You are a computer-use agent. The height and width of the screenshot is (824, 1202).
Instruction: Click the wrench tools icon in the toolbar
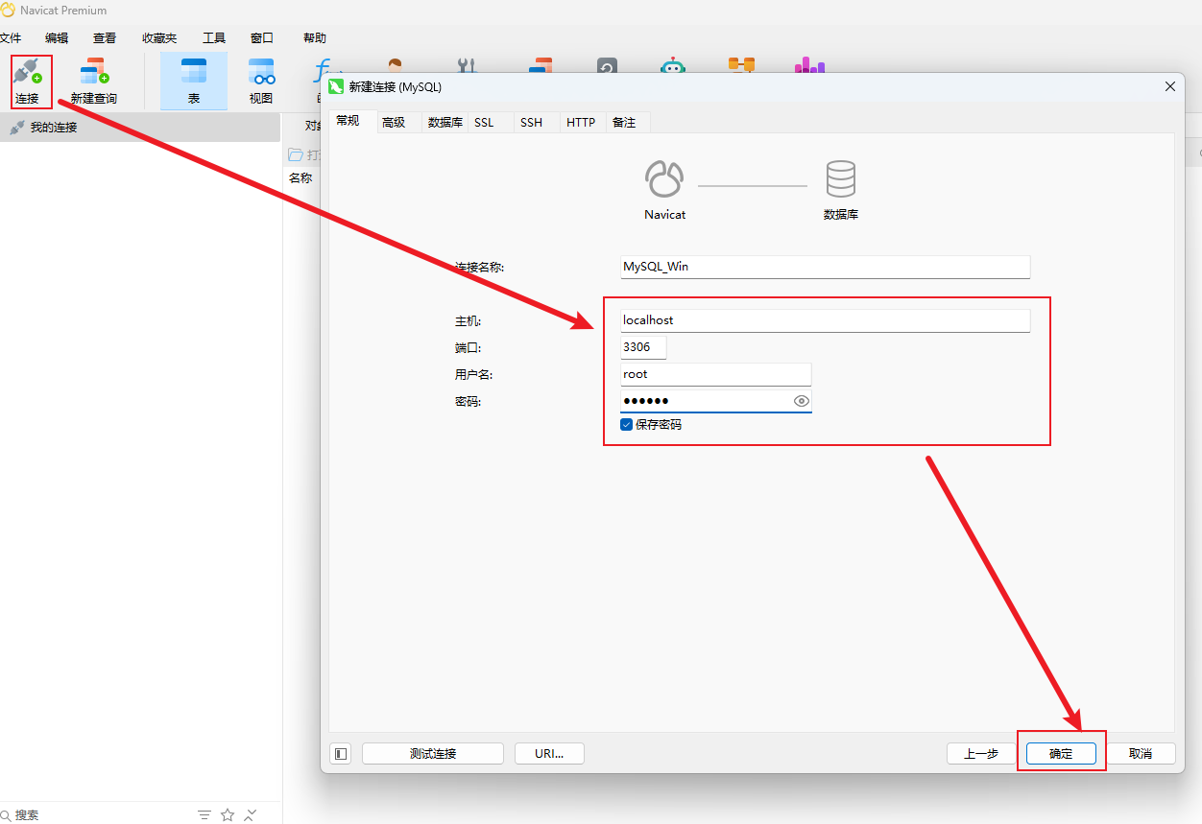click(467, 65)
